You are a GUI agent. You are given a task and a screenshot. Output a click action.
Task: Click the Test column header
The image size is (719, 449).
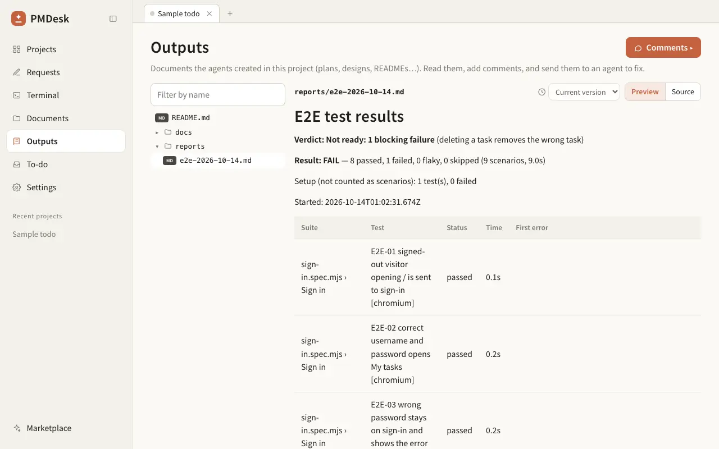coord(377,228)
